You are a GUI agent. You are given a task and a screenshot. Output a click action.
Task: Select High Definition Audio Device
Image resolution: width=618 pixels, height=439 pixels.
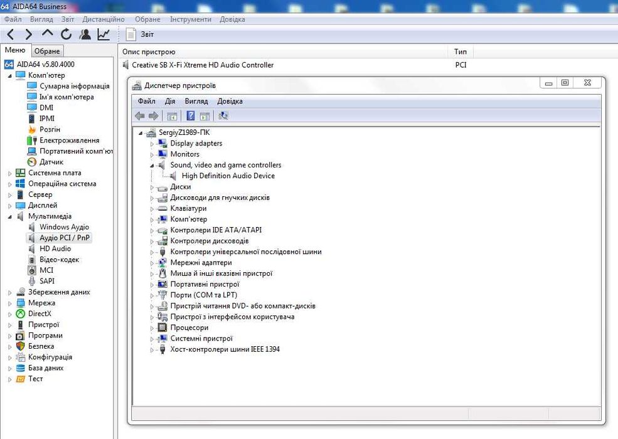pos(228,176)
